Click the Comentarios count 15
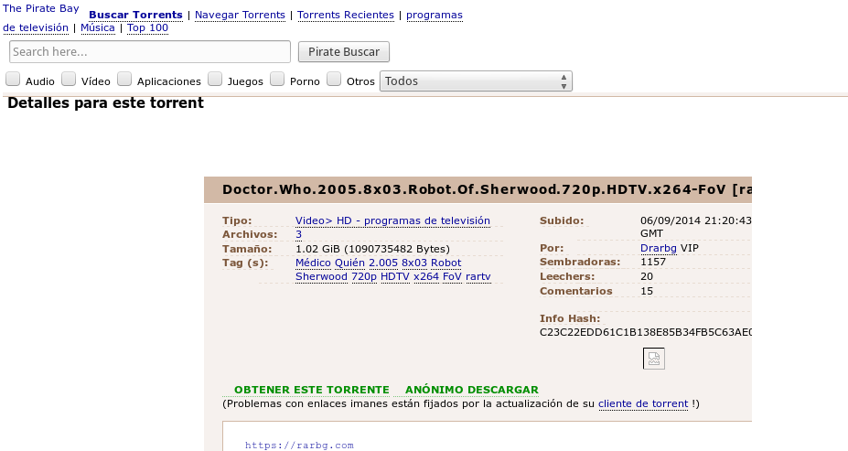848x451 pixels. pos(647,291)
